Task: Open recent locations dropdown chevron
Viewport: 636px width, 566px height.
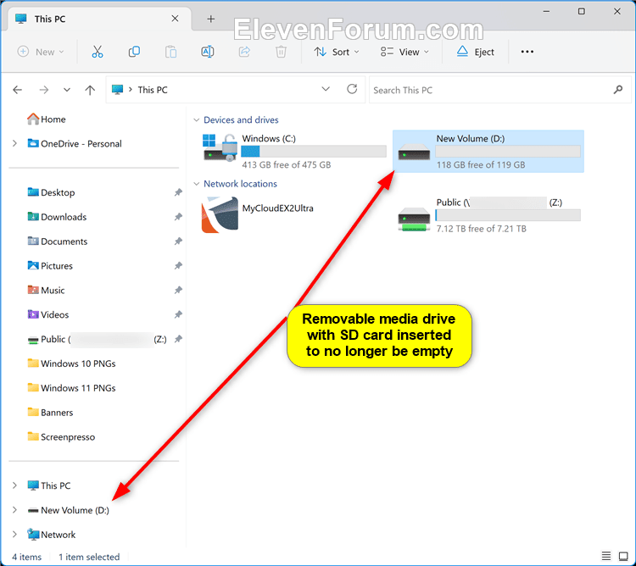Action: [x=67, y=90]
